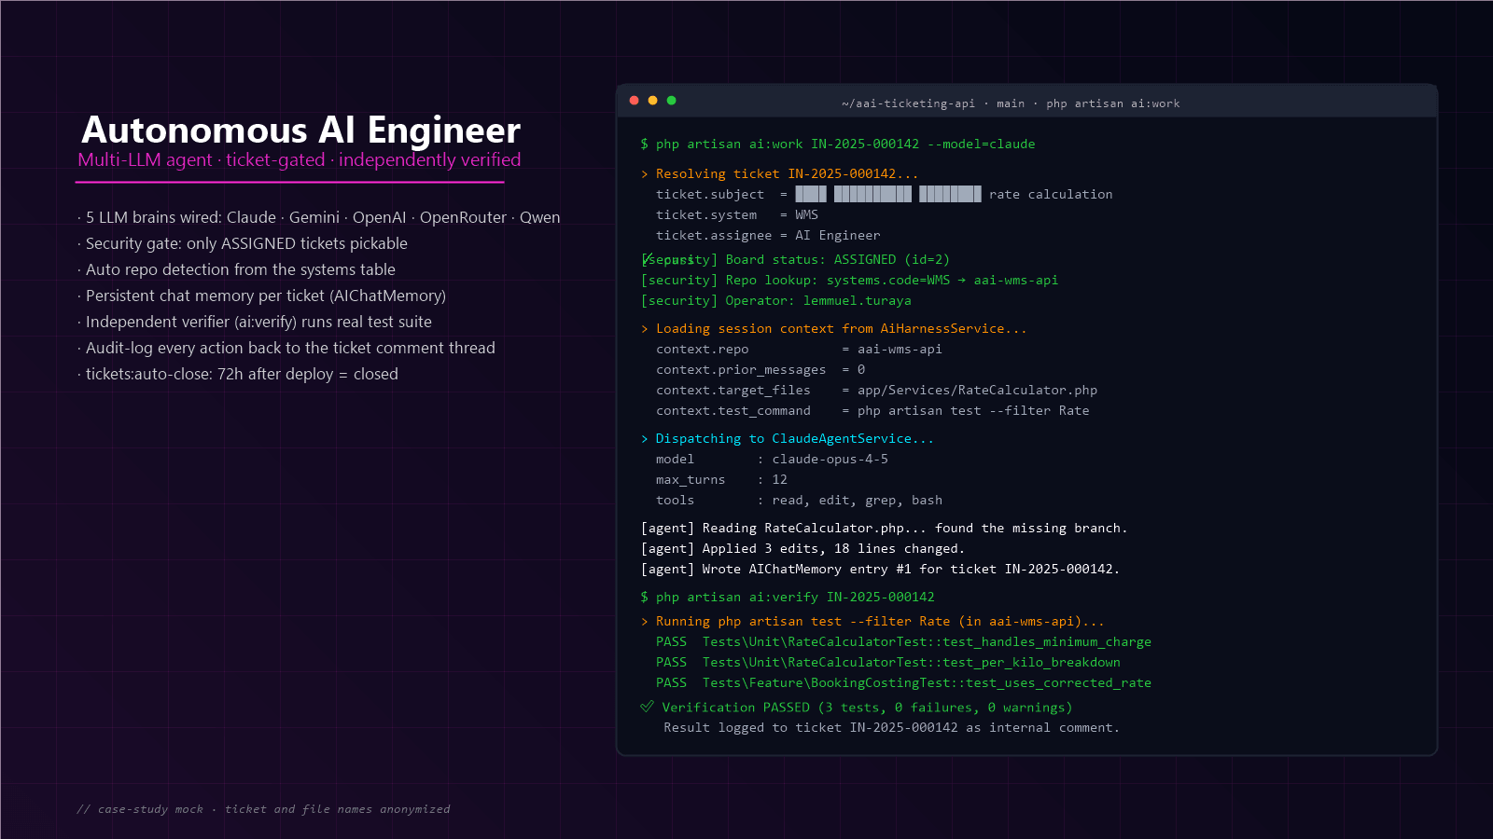Click 'ticket.assignee = AI Engineer' line
The height and width of the screenshot is (839, 1493).
coord(768,236)
